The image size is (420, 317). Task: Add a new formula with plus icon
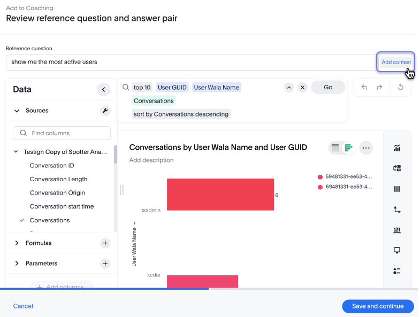point(105,243)
